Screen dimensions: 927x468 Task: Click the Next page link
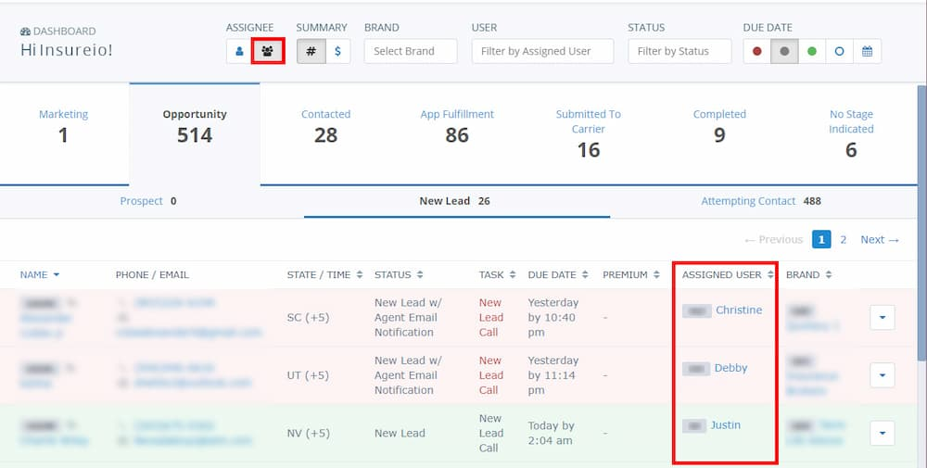tap(880, 239)
